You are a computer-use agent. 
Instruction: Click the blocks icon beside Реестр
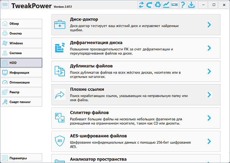[5, 92]
